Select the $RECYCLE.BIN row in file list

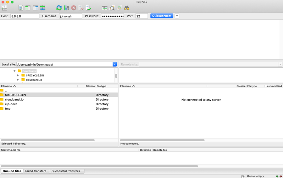(59, 95)
